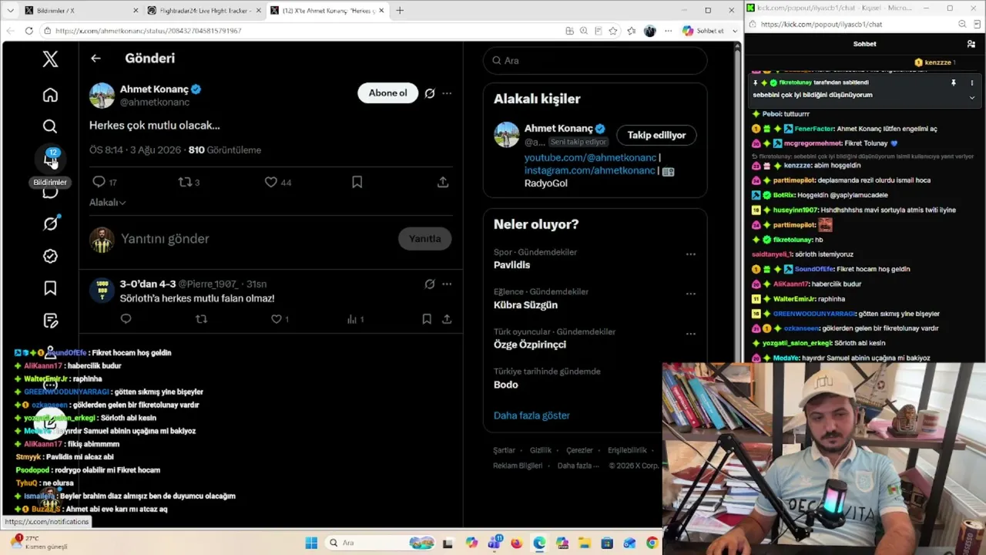Click the Grok icon on the Pierre_1907_ reply
This screenshot has height=555, width=986.
[x=430, y=284]
